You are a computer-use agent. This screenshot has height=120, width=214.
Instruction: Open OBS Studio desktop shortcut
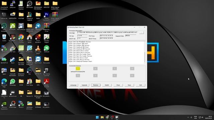click(x=29, y=5)
